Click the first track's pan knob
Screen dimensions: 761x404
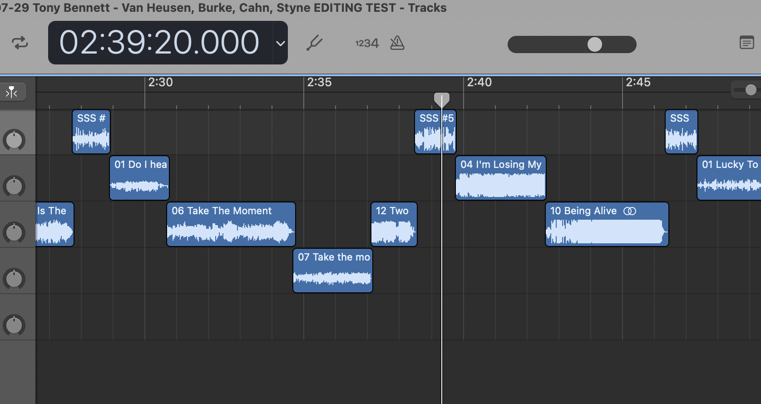pos(14,140)
